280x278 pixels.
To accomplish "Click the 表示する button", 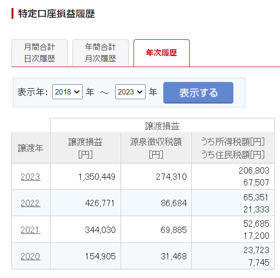I will 198,93.
